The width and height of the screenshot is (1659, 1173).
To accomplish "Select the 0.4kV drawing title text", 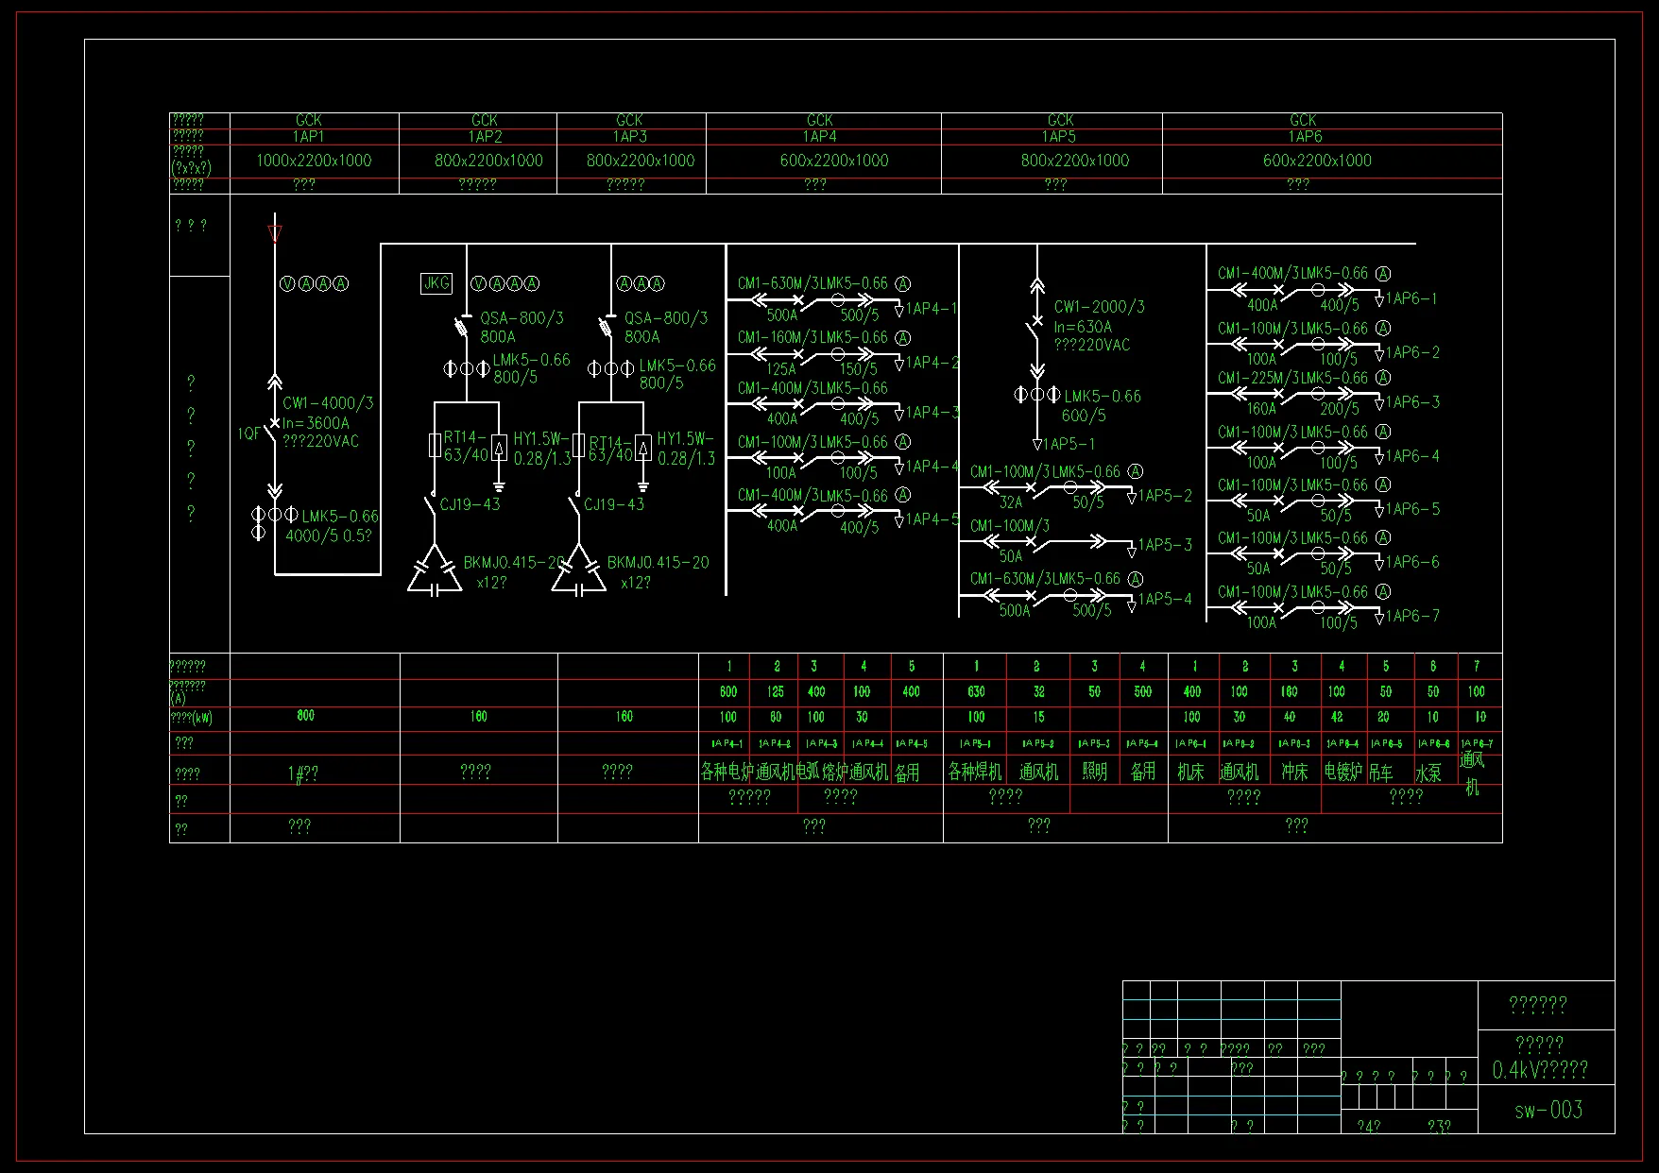I will click(1540, 1070).
